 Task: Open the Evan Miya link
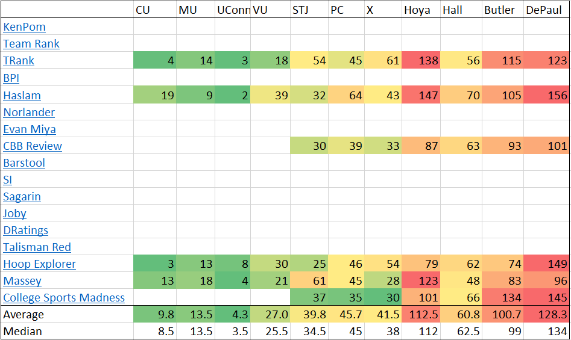click(x=29, y=129)
